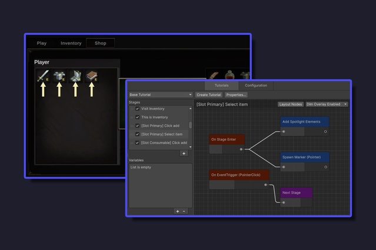Toggle the Visit Inventory stage checkbox

[x=138, y=109]
